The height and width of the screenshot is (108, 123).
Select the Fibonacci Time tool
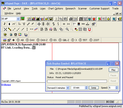tap(55, 29)
